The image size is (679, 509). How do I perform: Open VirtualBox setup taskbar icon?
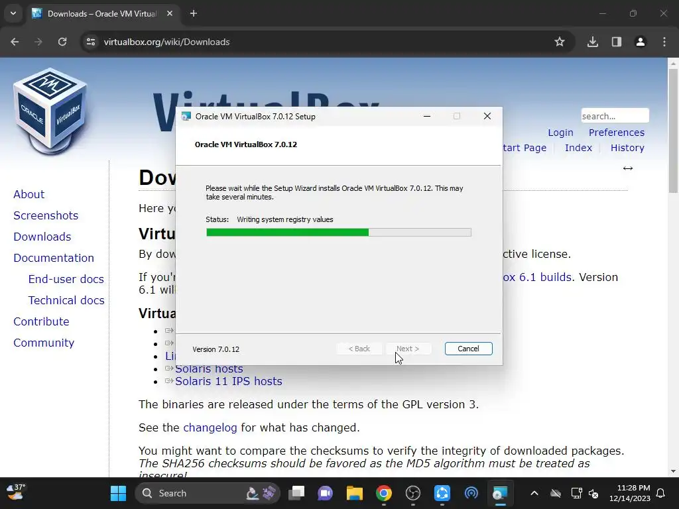(x=500, y=493)
